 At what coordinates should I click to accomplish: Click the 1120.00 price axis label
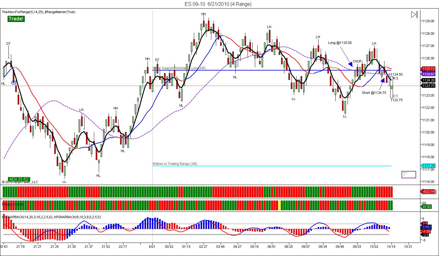(x=428, y=132)
